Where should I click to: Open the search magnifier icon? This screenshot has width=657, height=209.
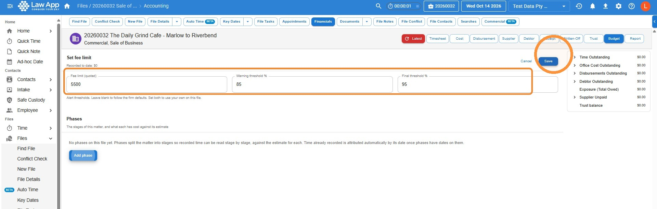coord(378,6)
